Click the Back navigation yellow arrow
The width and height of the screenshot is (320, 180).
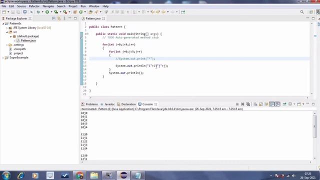(163, 12)
